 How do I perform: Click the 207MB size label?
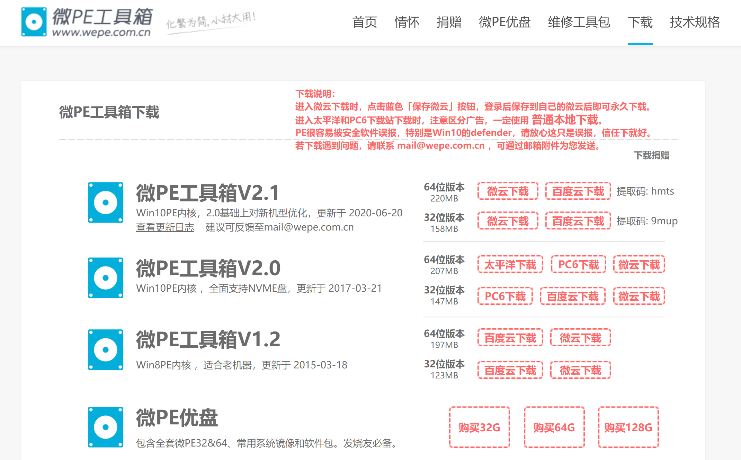[444, 271]
